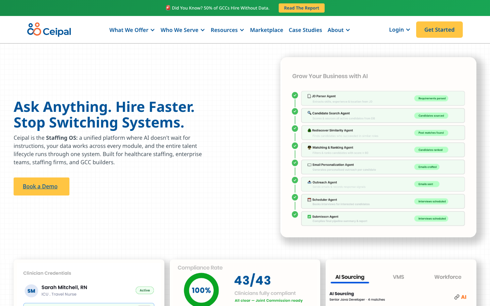Screen dimensions: 490x306
Task: Click the Candidates ranked status pill
Action: (431, 150)
